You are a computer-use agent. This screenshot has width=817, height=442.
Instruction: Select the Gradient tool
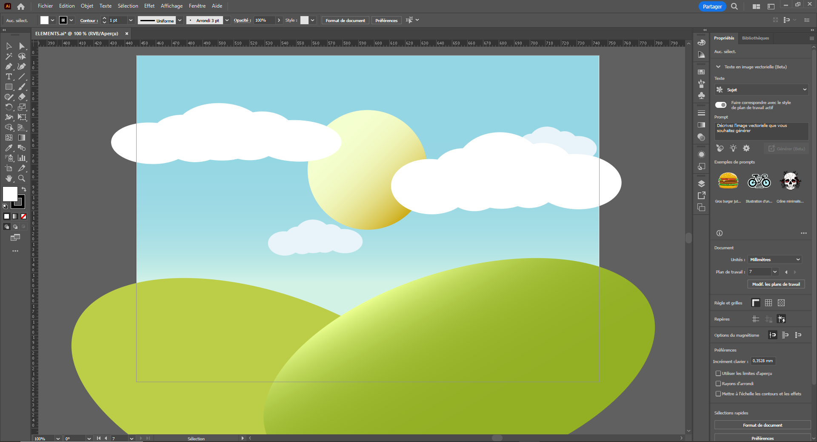point(22,138)
